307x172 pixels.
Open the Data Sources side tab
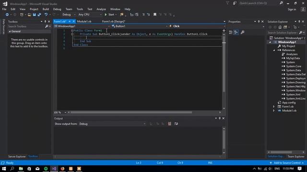tap(3, 27)
